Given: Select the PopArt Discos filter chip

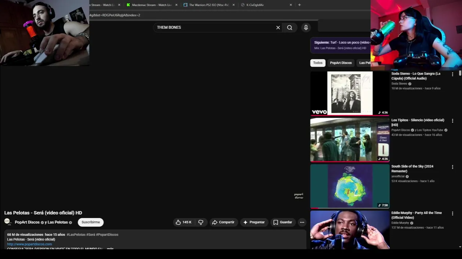Looking at the screenshot, I should [x=341, y=63].
